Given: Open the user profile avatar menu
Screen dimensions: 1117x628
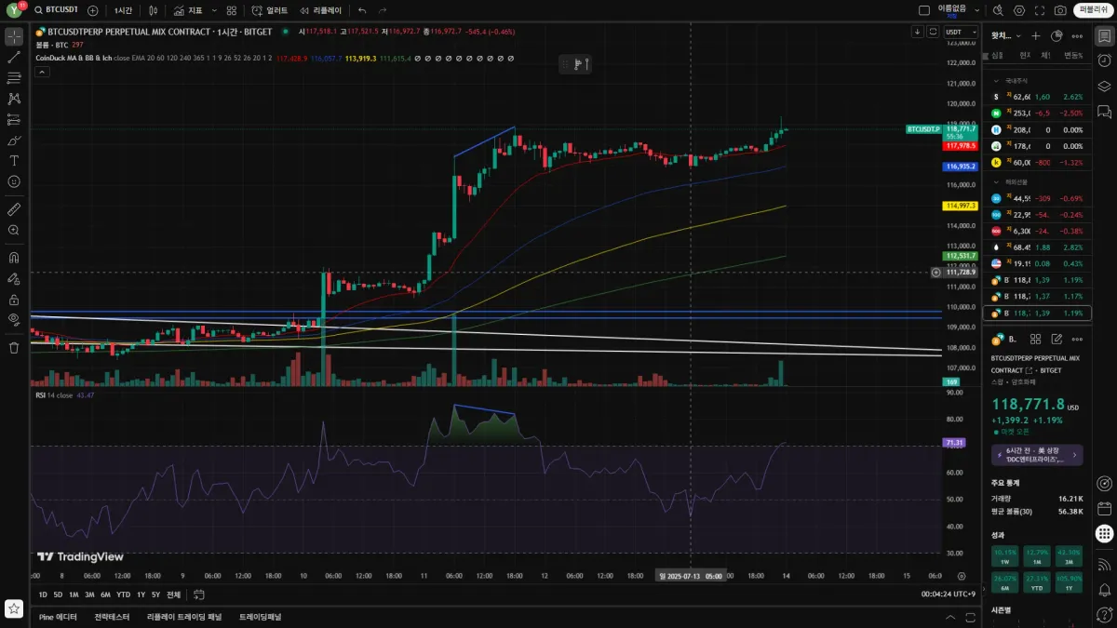Looking at the screenshot, I should 15,10.
